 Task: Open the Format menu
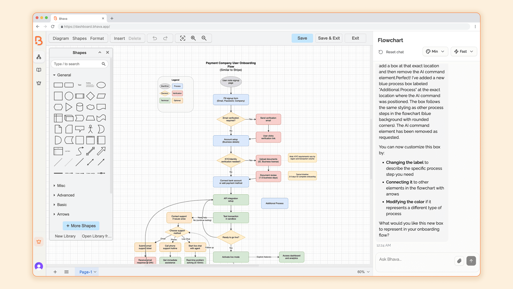pos(97,38)
